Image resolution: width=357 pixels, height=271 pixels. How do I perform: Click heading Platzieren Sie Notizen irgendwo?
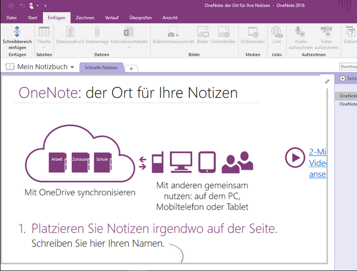(x=154, y=229)
